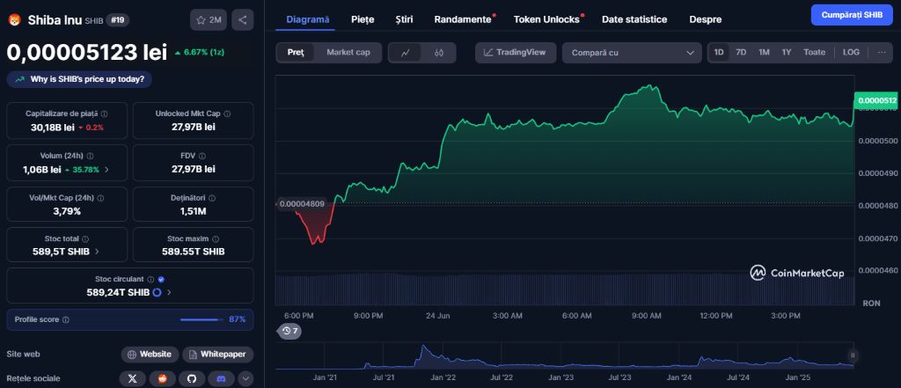Open the Token Unlocks tab
The image size is (901, 388).
pos(546,19)
